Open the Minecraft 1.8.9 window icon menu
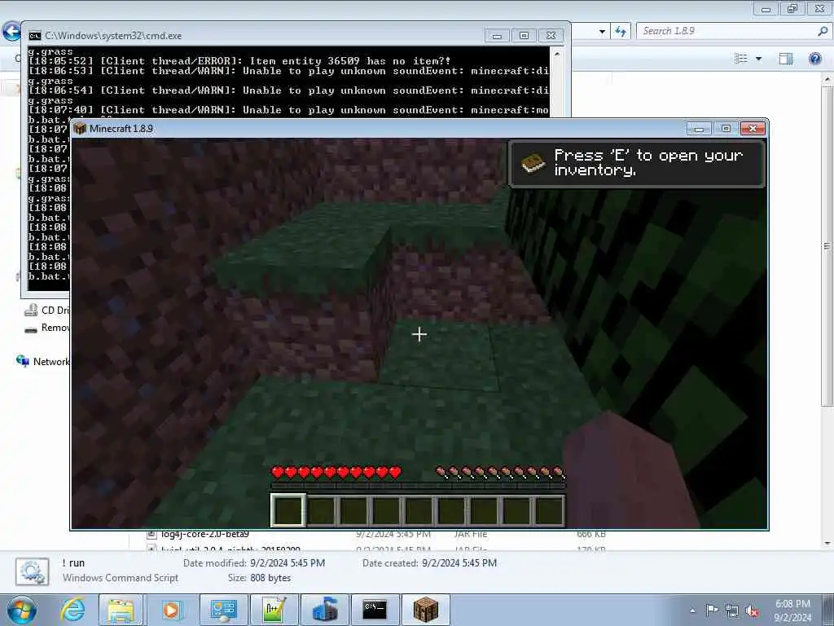Image resolution: width=834 pixels, height=626 pixels. coord(80,128)
